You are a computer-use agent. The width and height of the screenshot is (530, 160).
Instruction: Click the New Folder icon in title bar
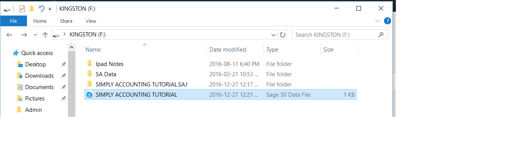tap(32, 8)
